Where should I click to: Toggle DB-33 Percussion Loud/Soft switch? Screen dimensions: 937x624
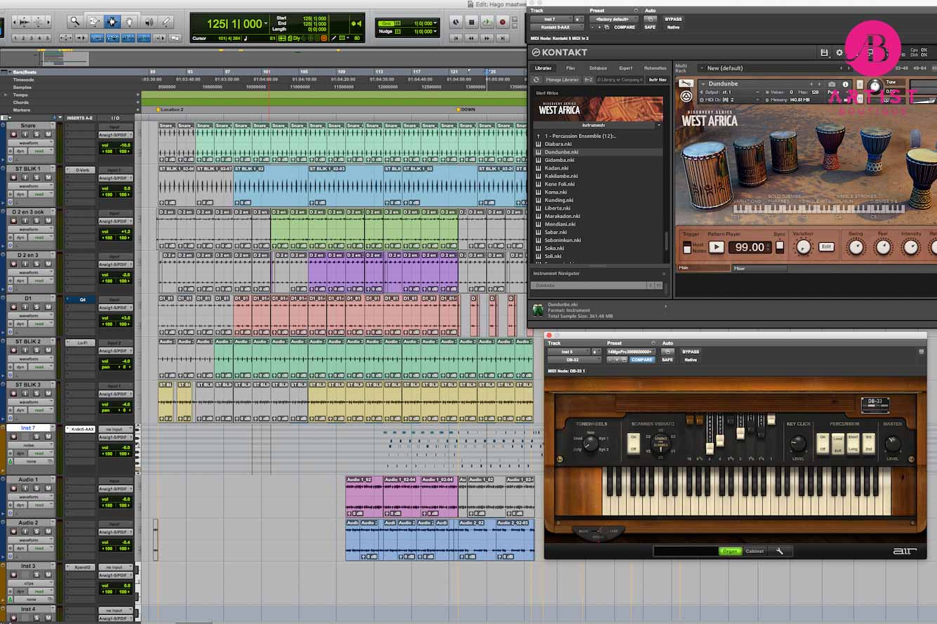837,442
